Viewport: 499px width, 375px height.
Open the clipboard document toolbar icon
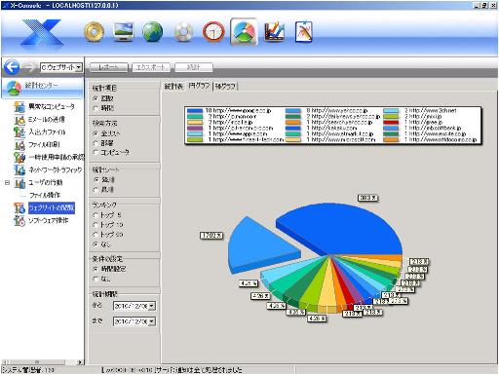[304, 31]
